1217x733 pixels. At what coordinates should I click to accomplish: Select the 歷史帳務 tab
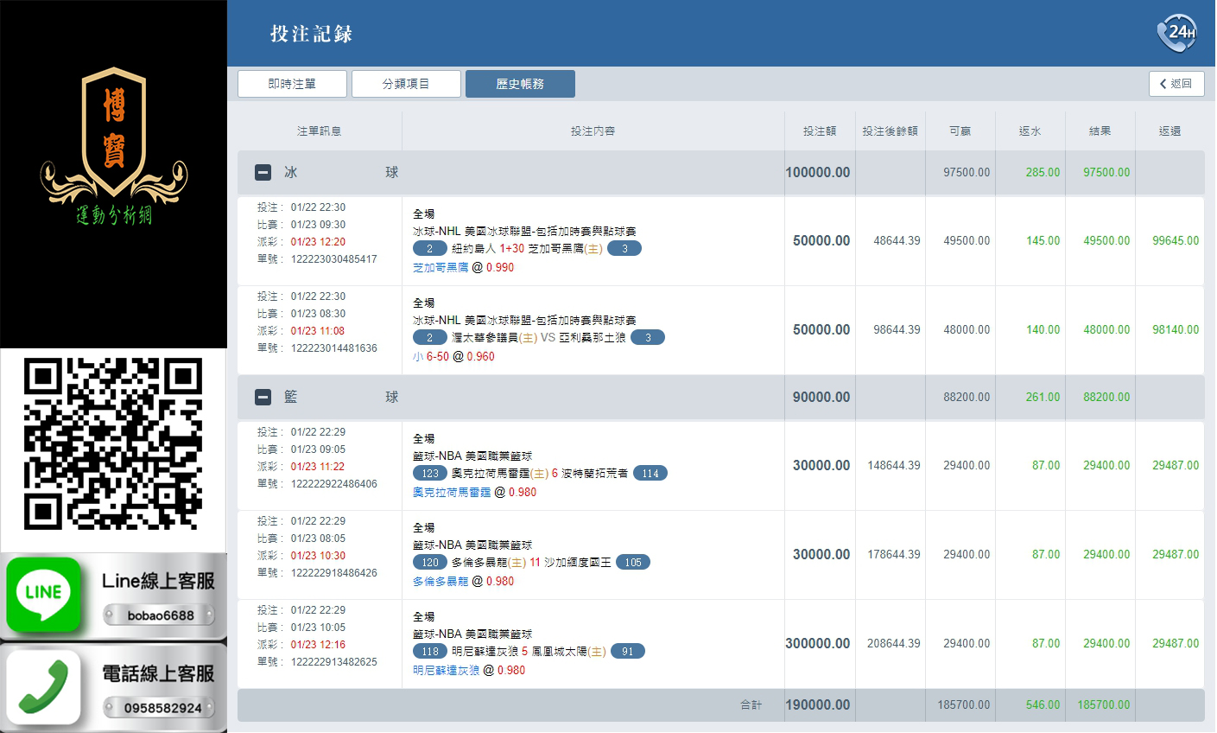520,84
